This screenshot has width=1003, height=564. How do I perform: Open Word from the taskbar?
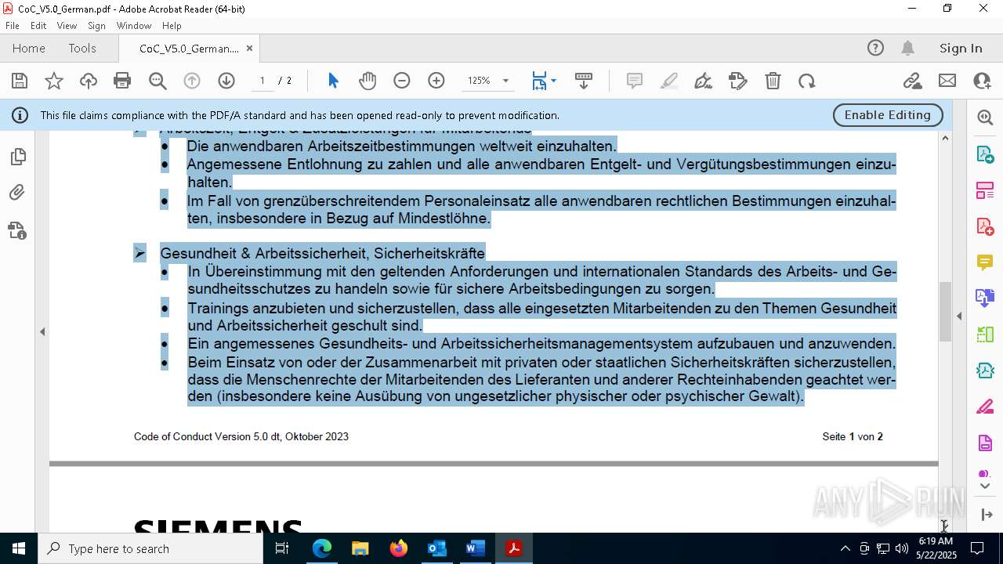tap(475, 548)
